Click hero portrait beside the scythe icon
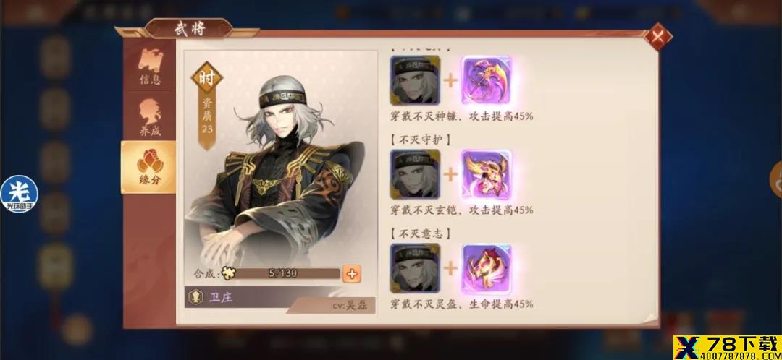 [x=415, y=80]
